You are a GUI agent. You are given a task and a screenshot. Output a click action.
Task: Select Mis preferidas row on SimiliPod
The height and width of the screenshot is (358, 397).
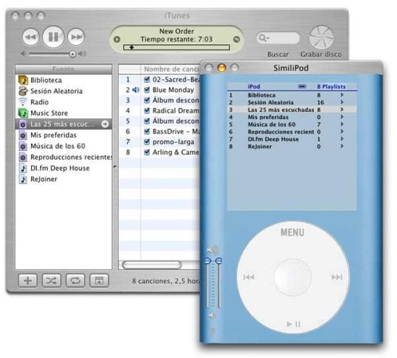[292, 117]
